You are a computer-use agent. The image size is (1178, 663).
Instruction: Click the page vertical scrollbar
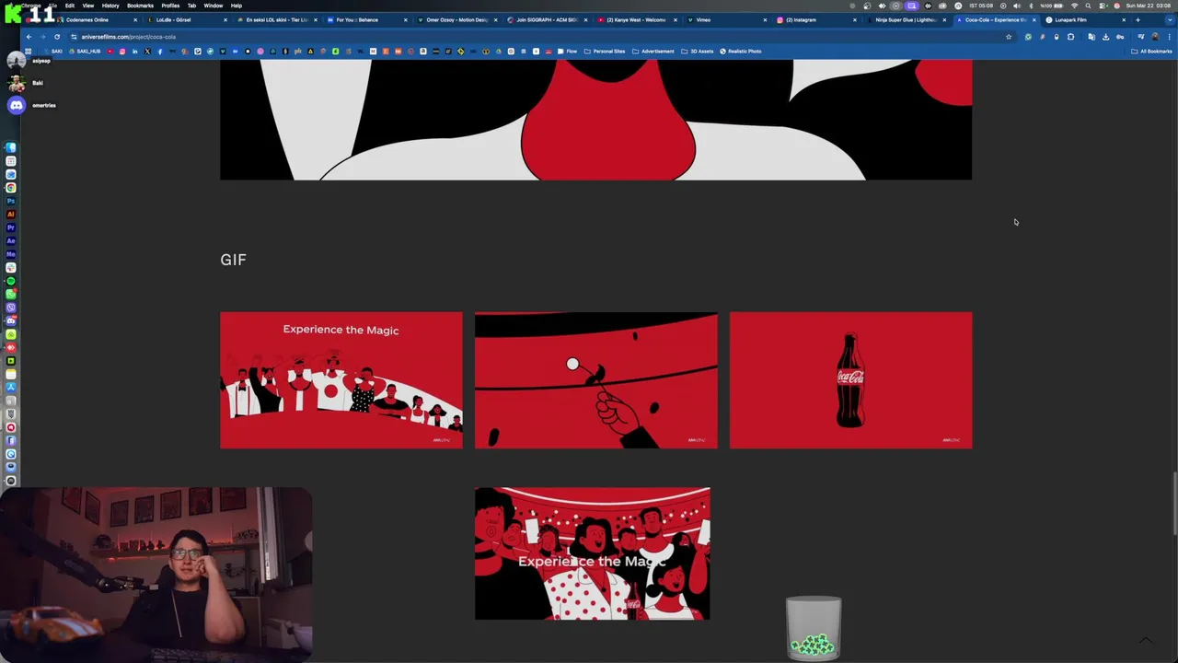coord(1174,502)
